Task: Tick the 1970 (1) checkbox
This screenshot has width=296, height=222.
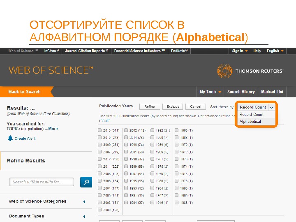Action: tap(176, 145)
